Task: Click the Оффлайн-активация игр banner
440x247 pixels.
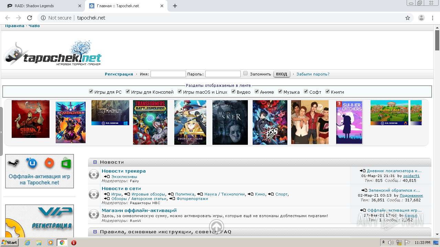Action: tap(40, 171)
